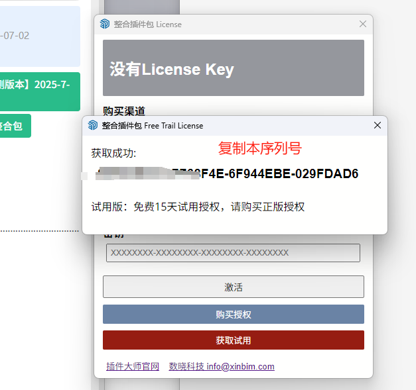Click the red 复制本序列号 annotation
This screenshot has height=390, width=416.
259,148
